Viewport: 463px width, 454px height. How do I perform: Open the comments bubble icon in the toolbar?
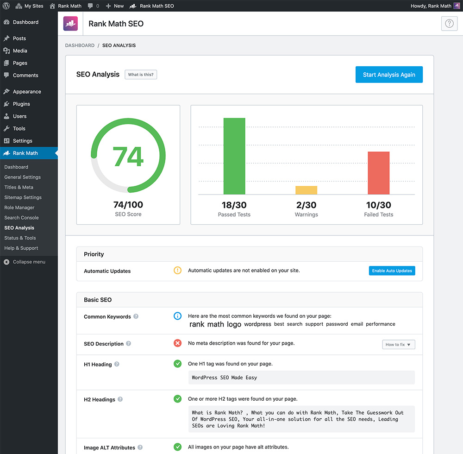90,6
